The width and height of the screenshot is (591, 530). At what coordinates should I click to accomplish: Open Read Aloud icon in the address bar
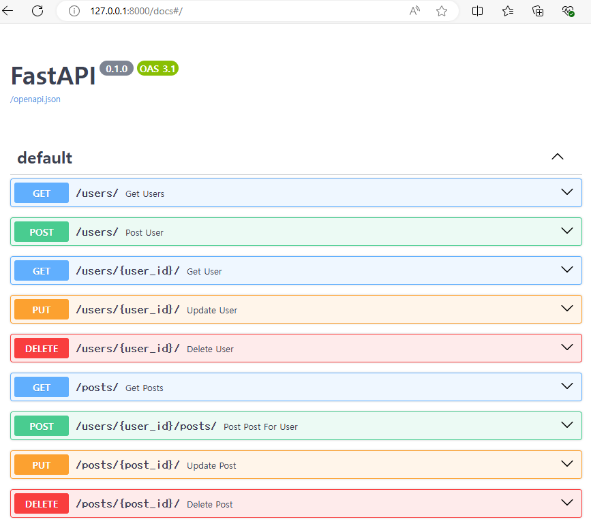414,11
